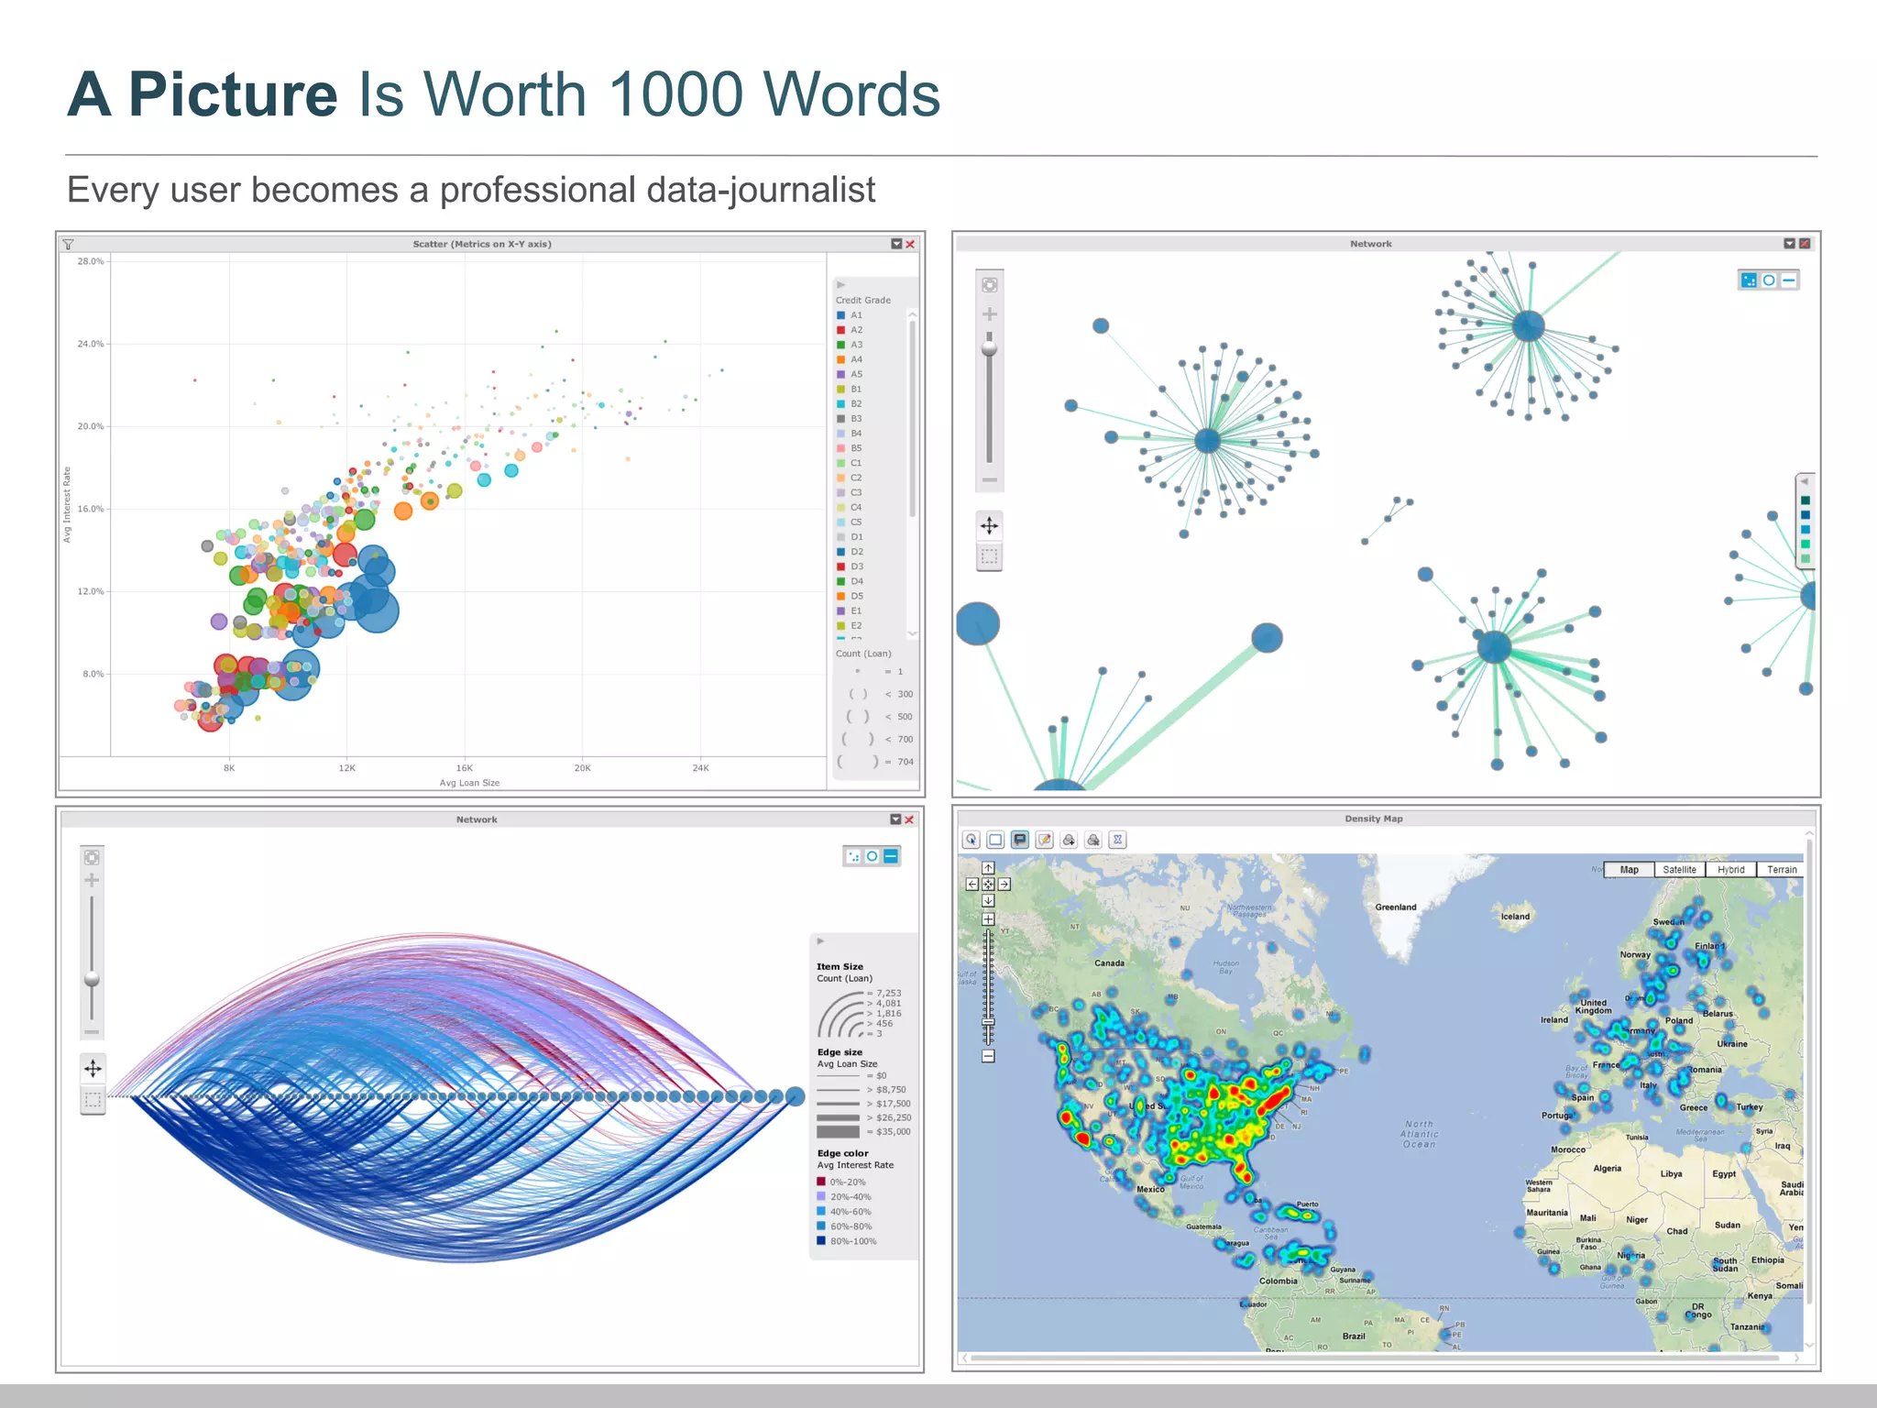The image size is (1877, 1408).
Task: Zoom out using minus in bottom-left Network panel
Action: click(92, 1032)
